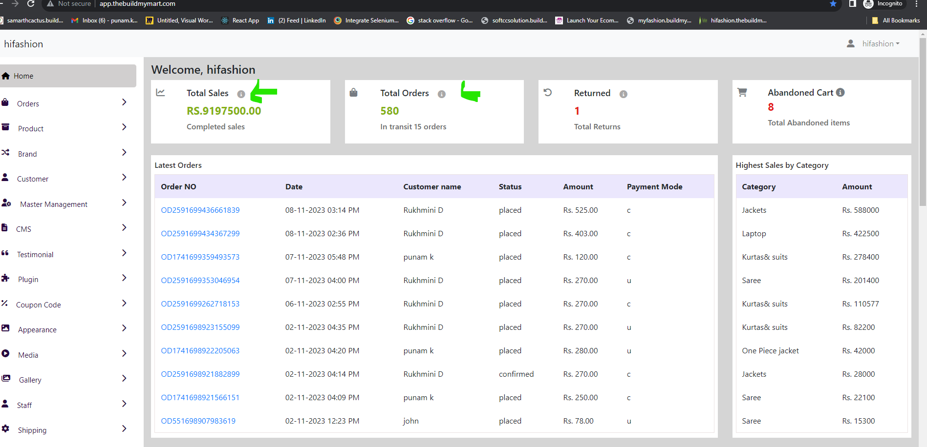
Task: Open the hifashion account dropdown
Action: pos(881,43)
